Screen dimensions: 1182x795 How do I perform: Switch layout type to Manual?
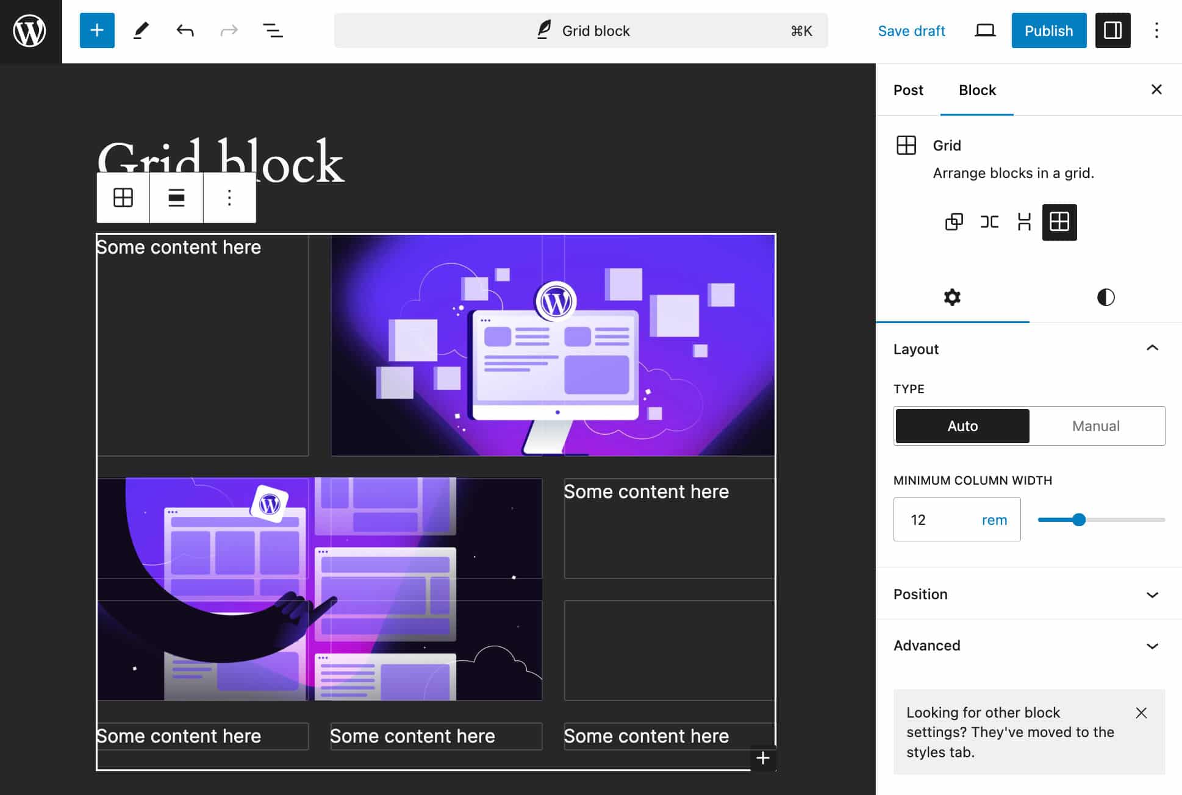point(1095,426)
